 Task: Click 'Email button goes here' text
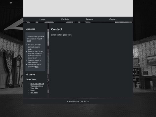[61, 35]
